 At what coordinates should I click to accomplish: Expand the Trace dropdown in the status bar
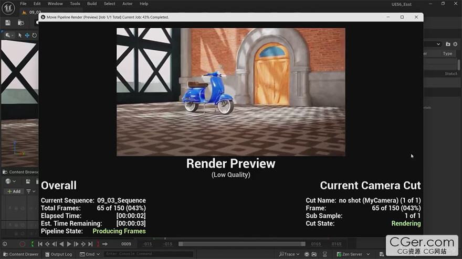[x=289, y=254]
